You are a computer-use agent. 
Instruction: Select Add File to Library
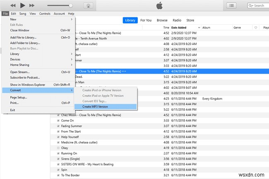pyautogui.click(x=38, y=38)
